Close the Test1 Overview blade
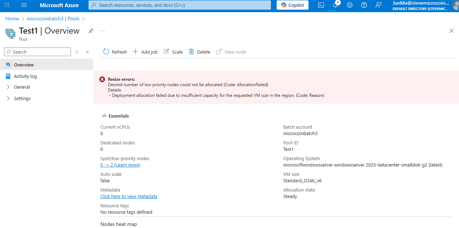This screenshot has width=459, height=228. 451,31
